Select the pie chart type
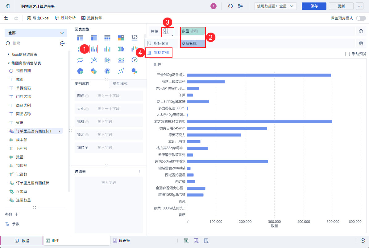 (80, 71)
